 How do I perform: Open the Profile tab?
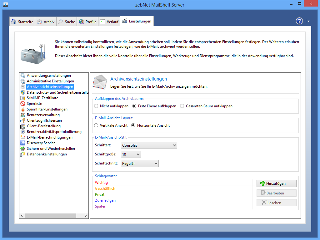[x=87, y=22]
